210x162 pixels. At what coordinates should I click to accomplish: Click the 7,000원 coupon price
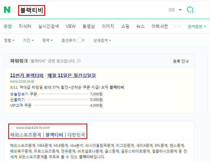[96, 94]
